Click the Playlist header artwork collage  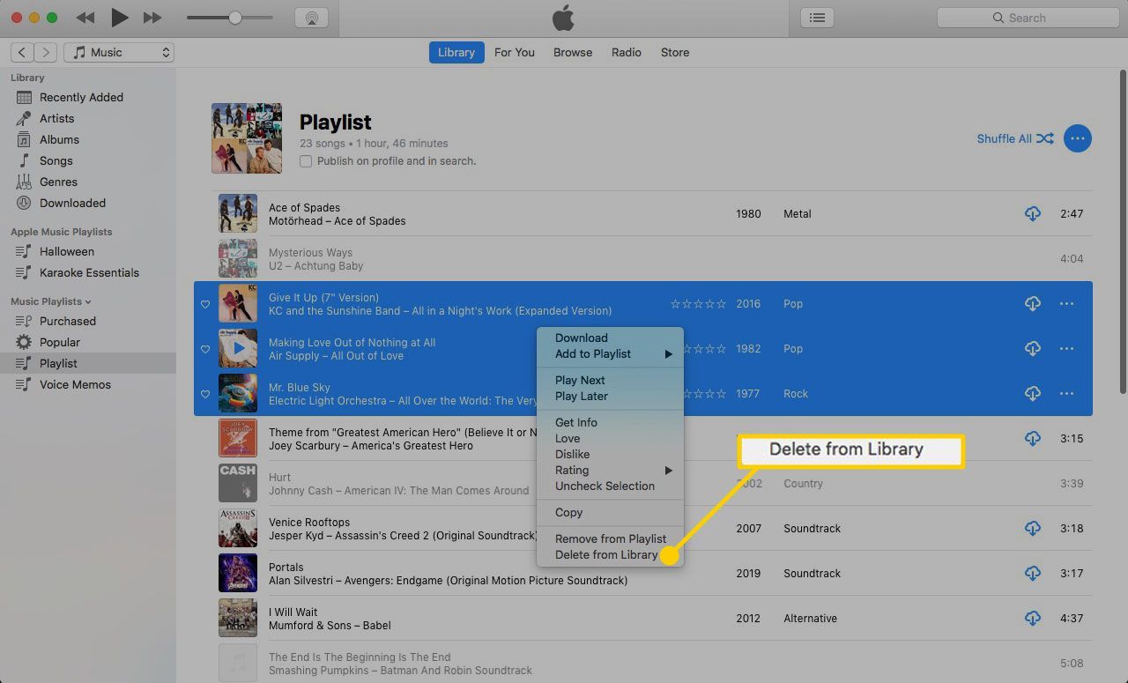(x=247, y=138)
